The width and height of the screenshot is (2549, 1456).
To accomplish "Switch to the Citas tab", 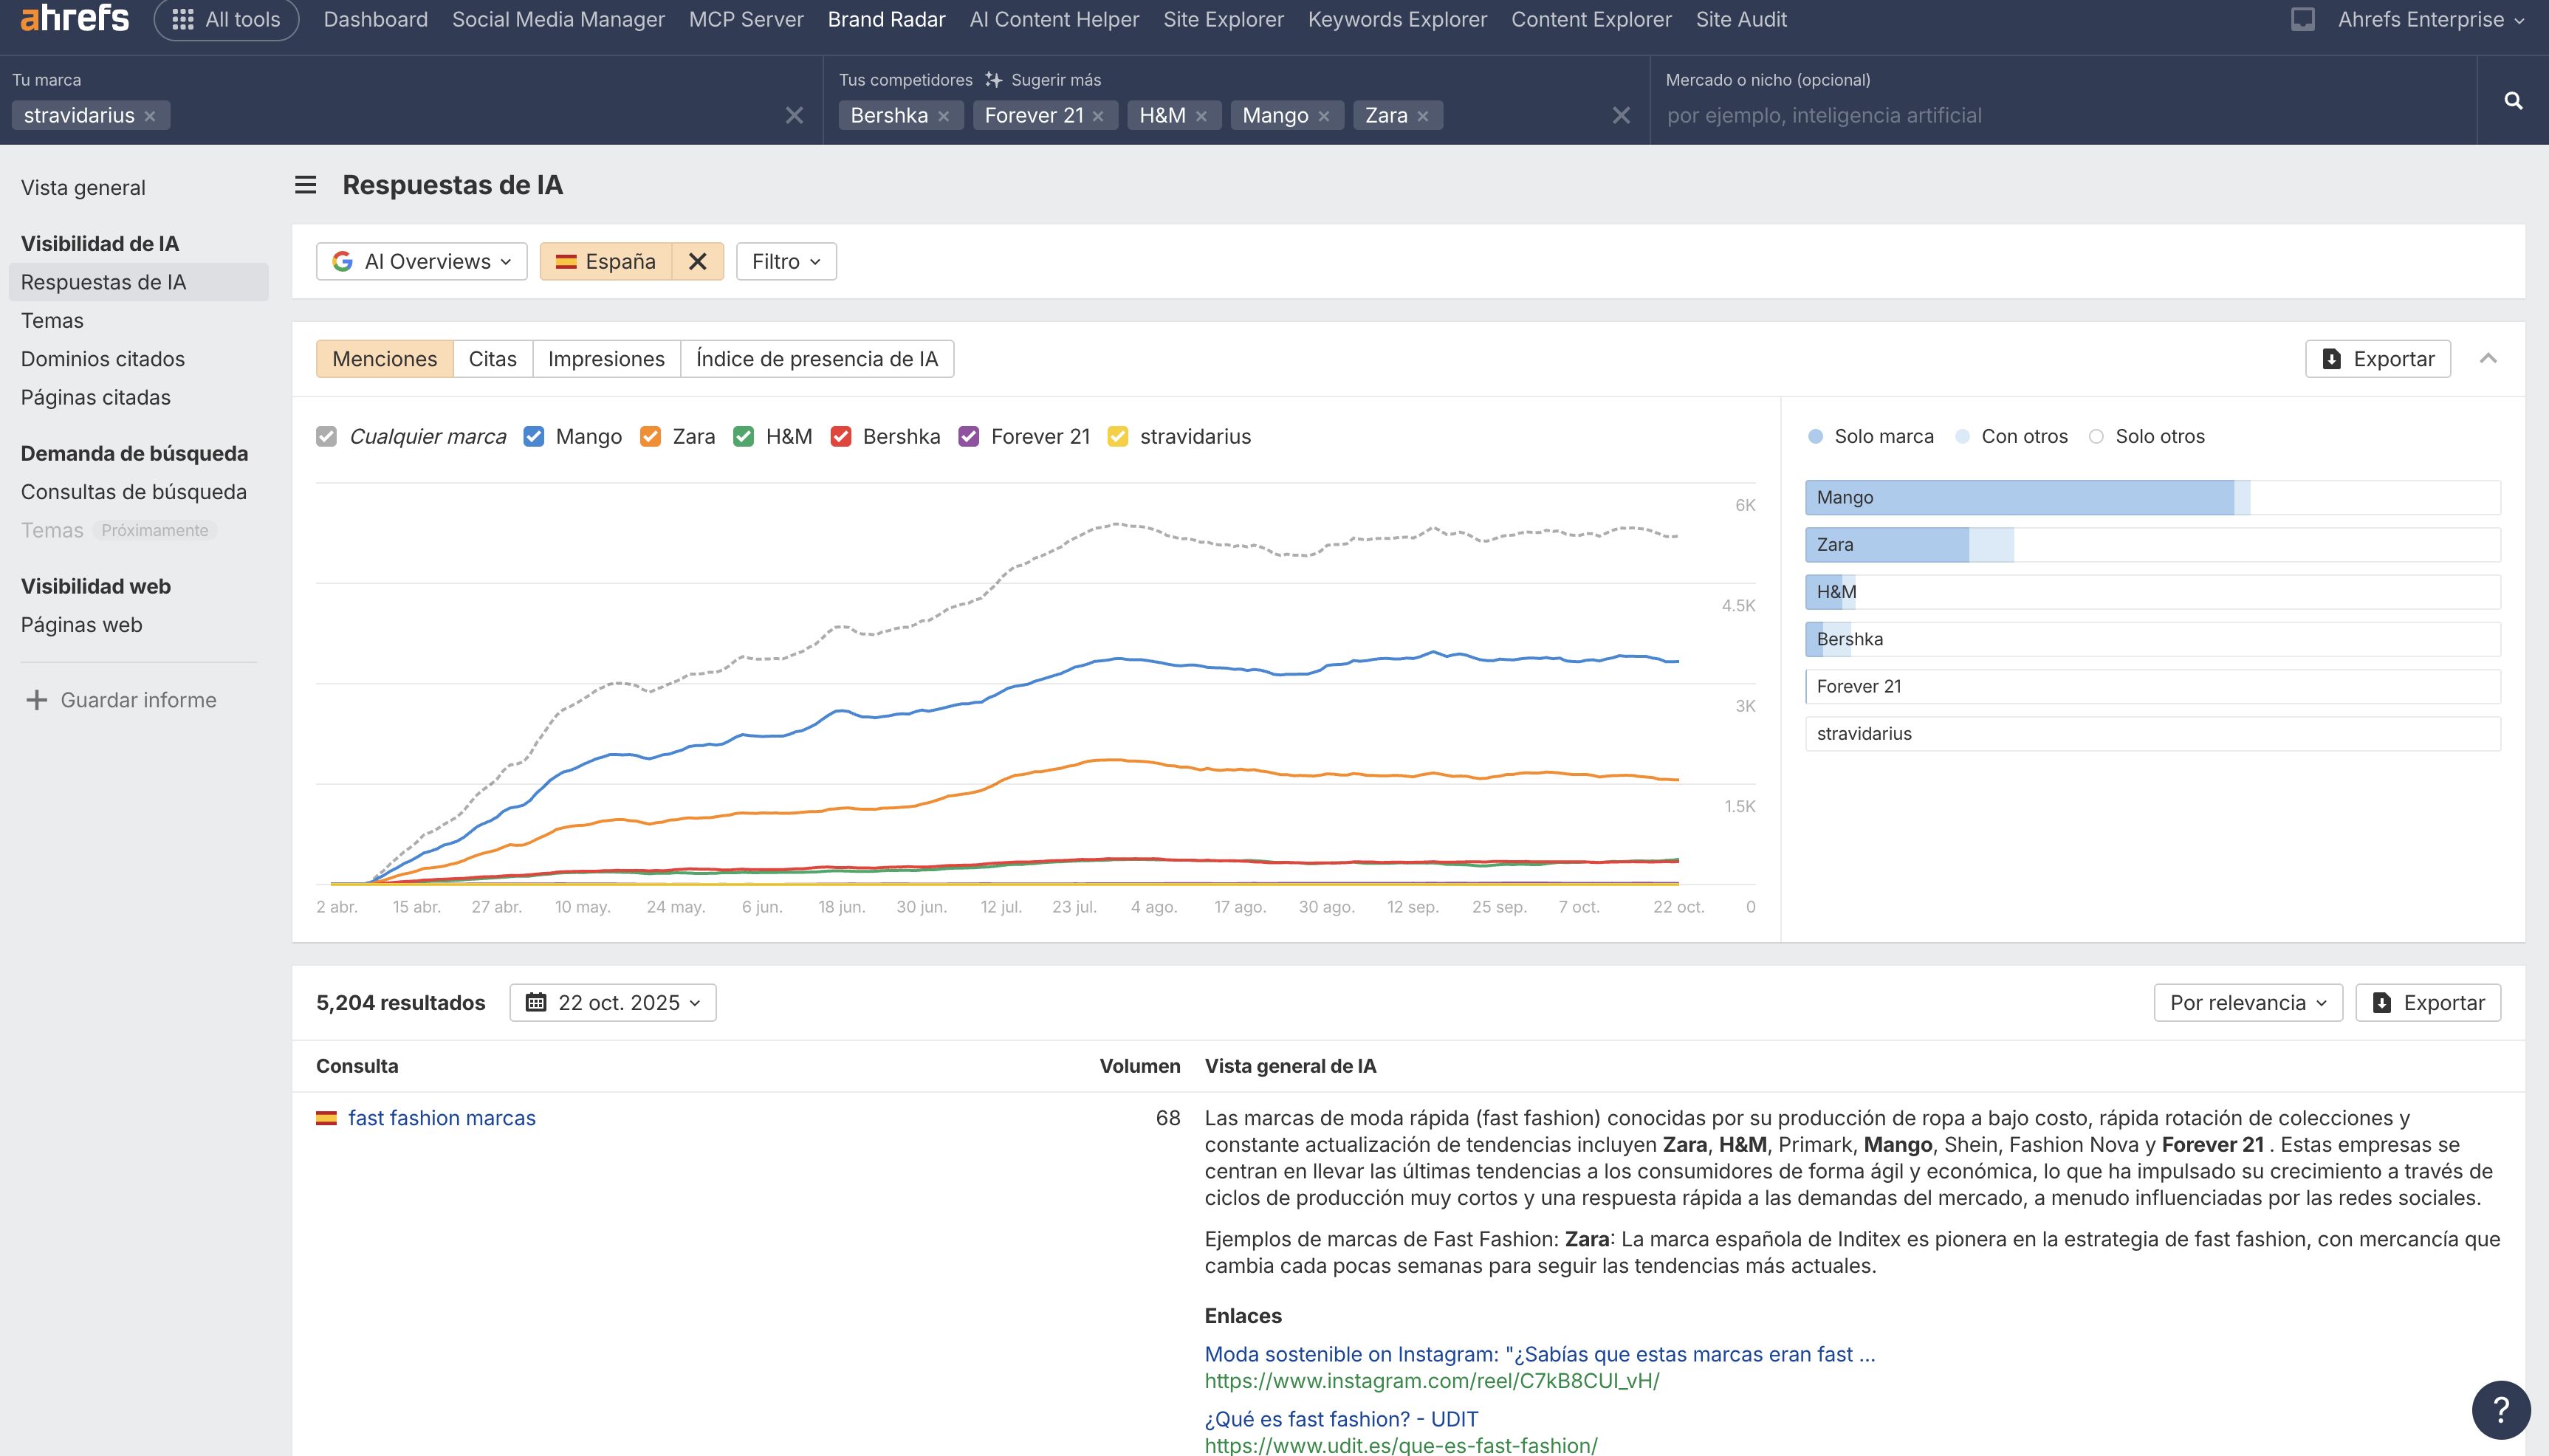I will [492, 359].
